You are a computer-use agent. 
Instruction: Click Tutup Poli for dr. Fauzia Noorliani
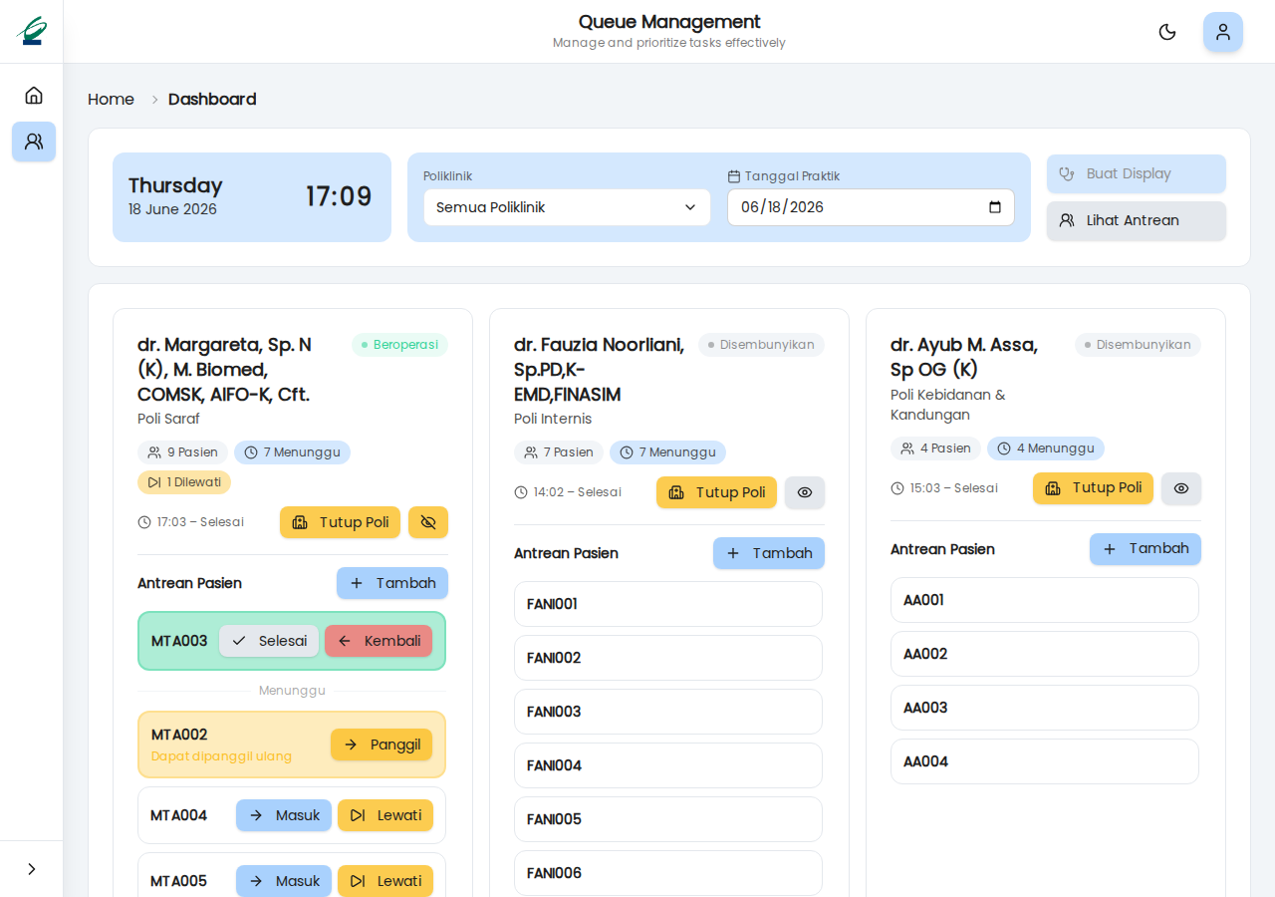tap(716, 492)
